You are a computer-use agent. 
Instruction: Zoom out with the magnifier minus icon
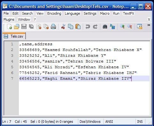[130, 26]
